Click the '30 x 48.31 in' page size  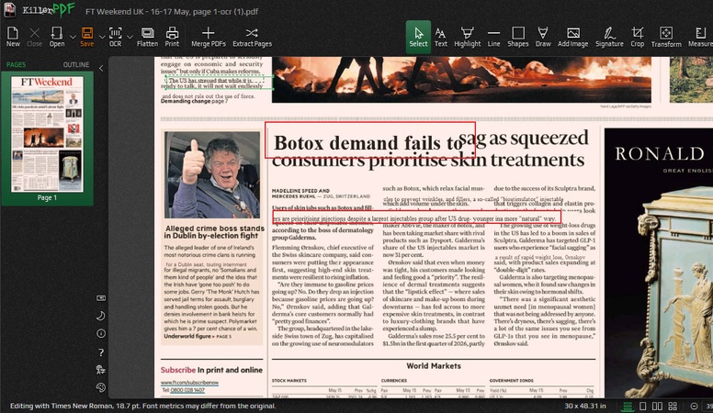(584, 406)
